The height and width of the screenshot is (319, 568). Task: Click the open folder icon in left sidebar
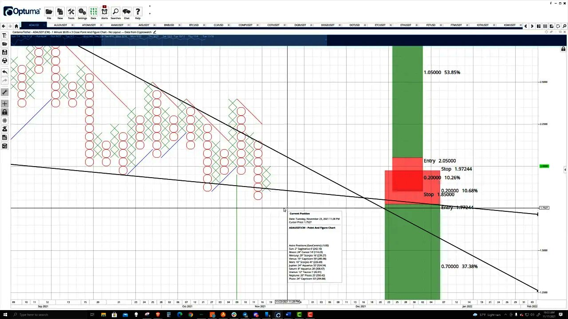tap(4, 44)
